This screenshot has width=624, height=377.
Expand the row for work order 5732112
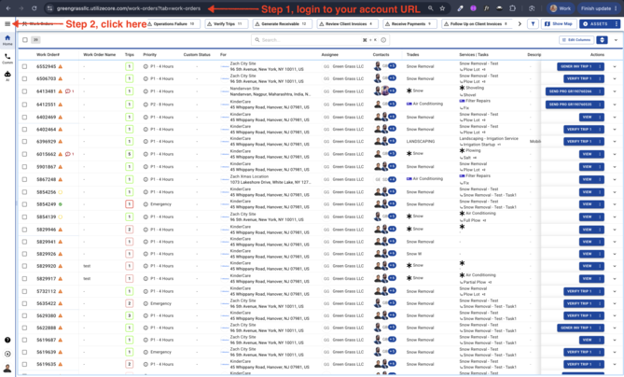pyautogui.click(x=615, y=291)
